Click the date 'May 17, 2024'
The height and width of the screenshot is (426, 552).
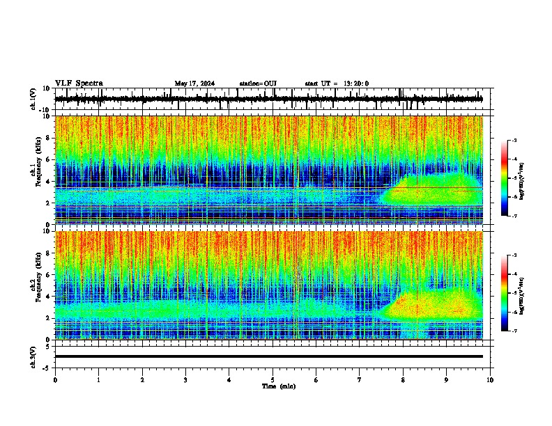[194, 84]
